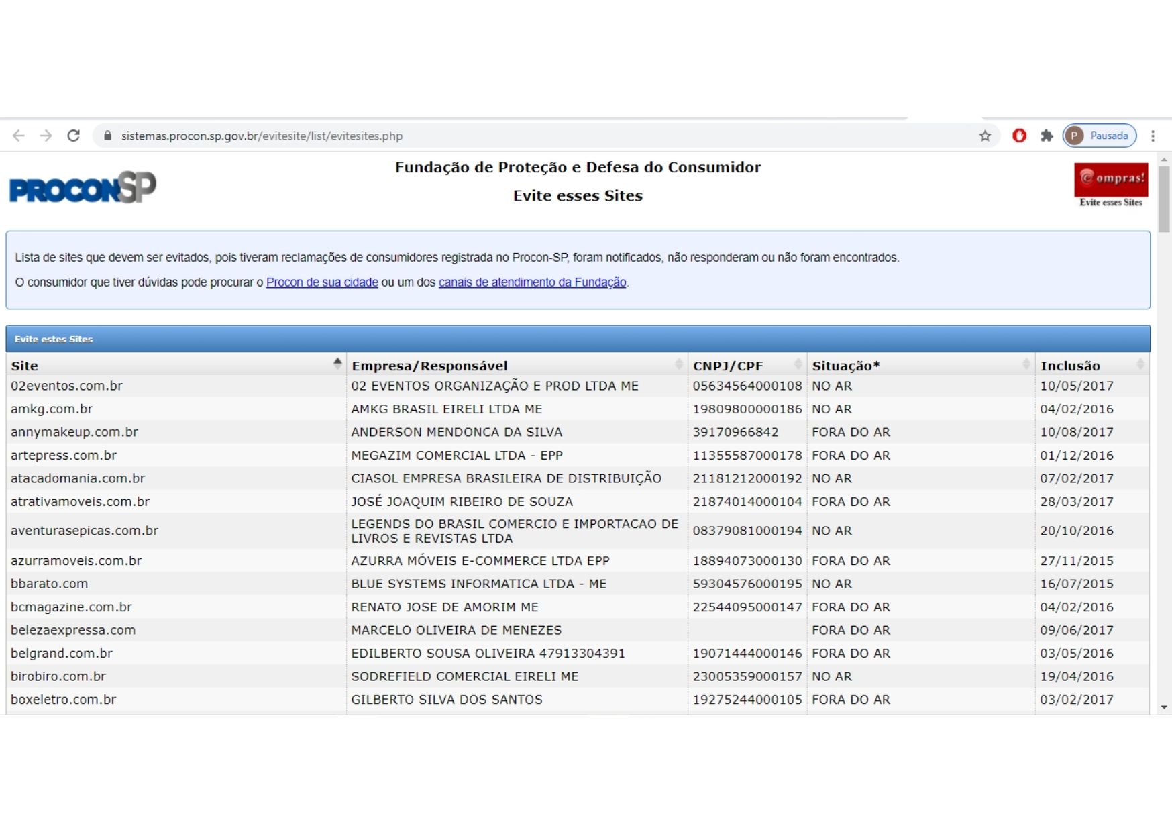The width and height of the screenshot is (1172, 832).
Task: Select the amkg.com.br site cell
Action: [x=176, y=409]
